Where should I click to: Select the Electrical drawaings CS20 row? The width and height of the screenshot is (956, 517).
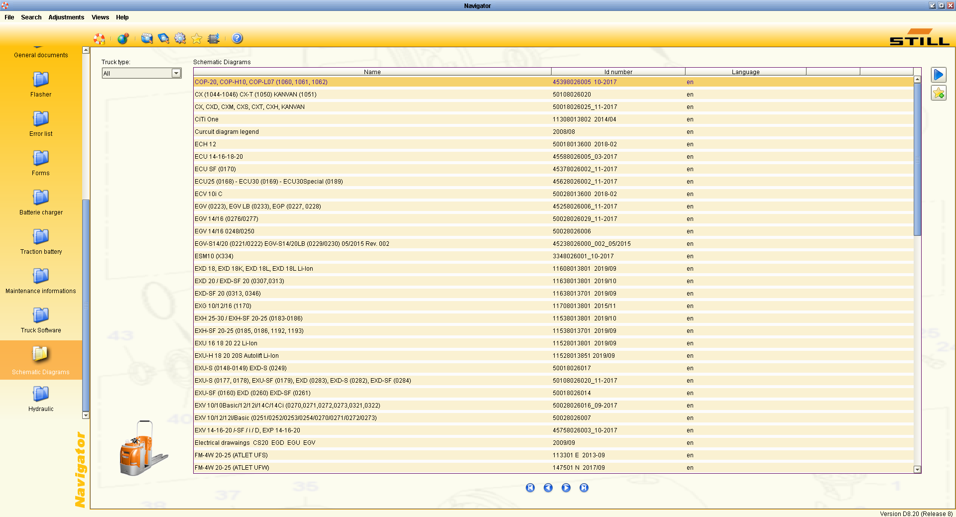(x=554, y=443)
